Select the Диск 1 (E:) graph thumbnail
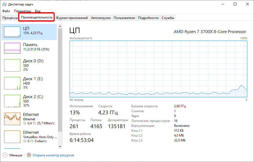This screenshot has height=162, width=254. [12, 83]
